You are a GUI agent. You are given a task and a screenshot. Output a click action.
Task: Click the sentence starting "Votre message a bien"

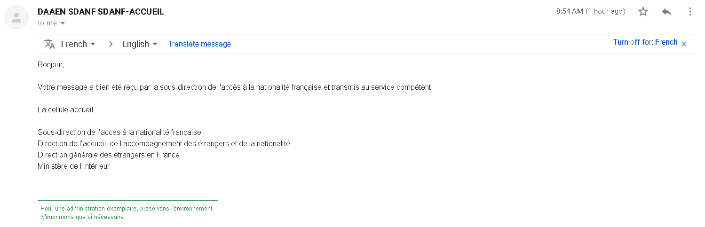[x=235, y=87]
